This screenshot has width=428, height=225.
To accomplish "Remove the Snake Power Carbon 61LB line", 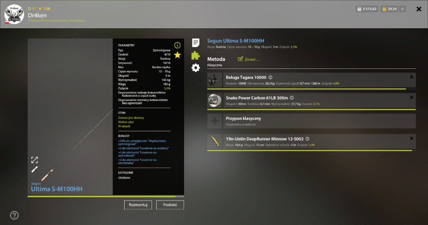I will (x=412, y=98).
